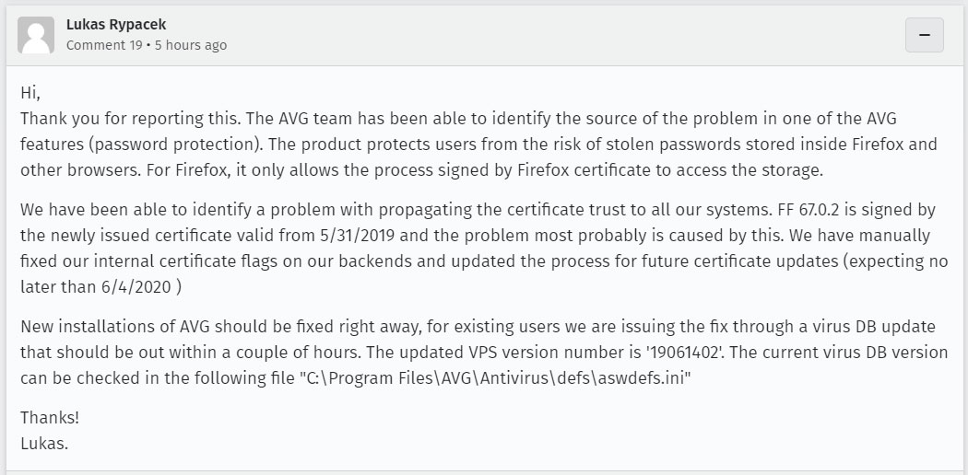968x475 pixels.
Task: Click the Lukas. signature text
Action: point(44,443)
